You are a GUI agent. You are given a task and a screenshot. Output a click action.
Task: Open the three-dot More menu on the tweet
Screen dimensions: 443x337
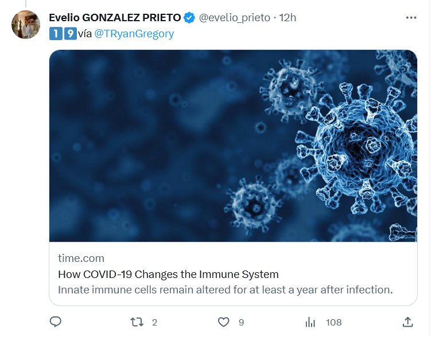[x=411, y=18]
